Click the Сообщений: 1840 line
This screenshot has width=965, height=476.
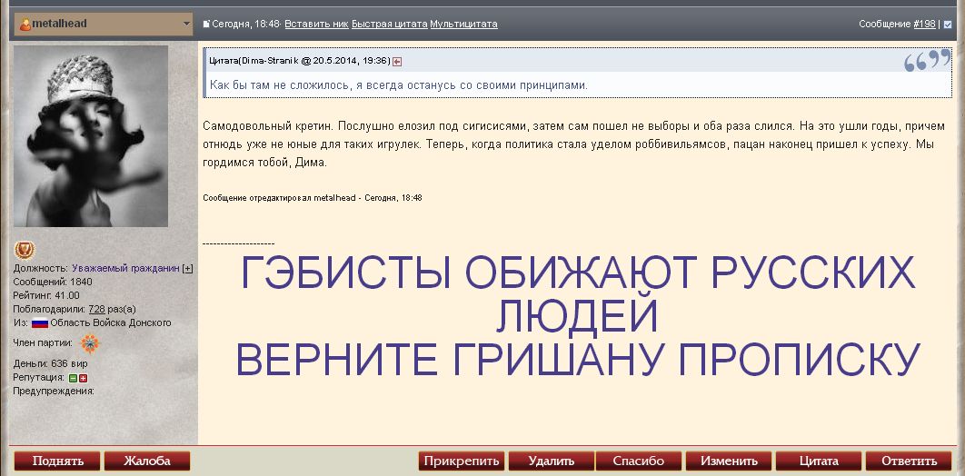(x=53, y=283)
